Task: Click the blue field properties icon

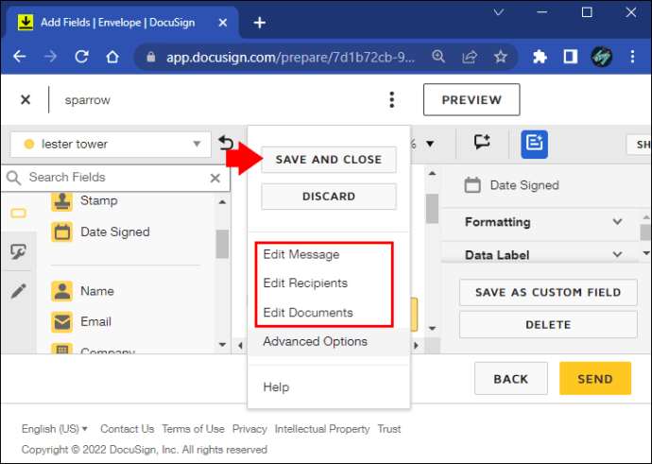Action: coord(534,144)
